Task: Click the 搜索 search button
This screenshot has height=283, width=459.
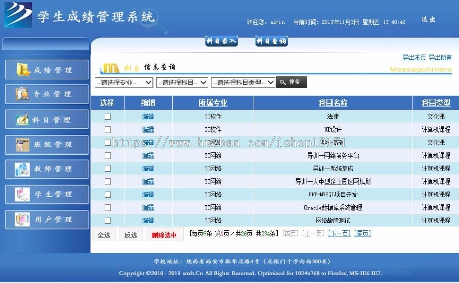Action: tap(292, 82)
